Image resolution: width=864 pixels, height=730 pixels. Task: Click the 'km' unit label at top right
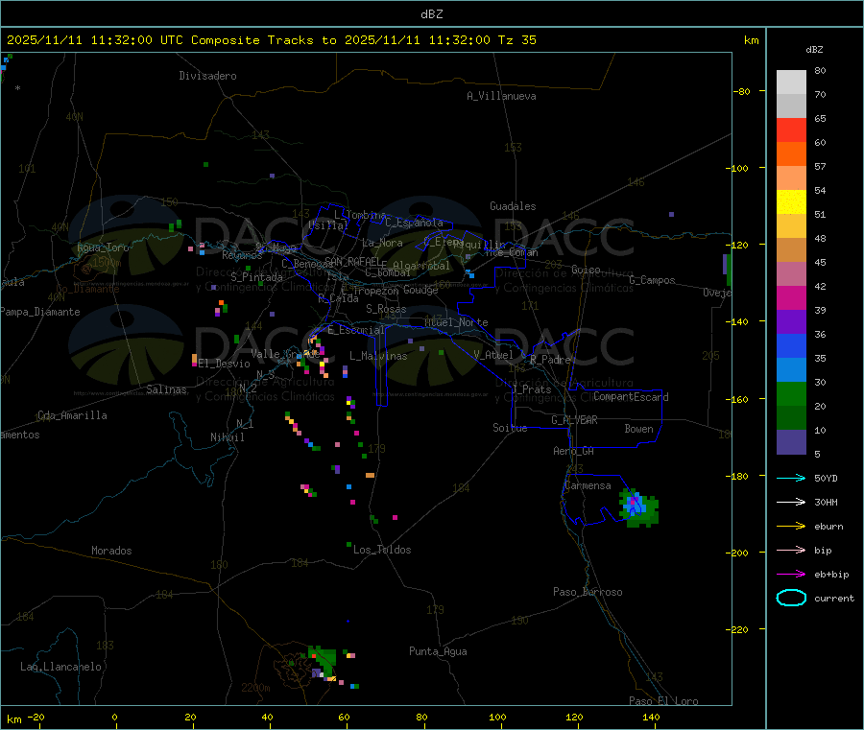pyautogui.click(x=751, y=40)
